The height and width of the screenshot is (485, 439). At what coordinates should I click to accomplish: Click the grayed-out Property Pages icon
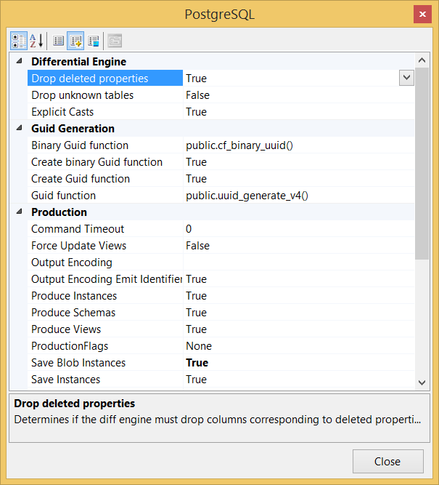click(115, 40)
